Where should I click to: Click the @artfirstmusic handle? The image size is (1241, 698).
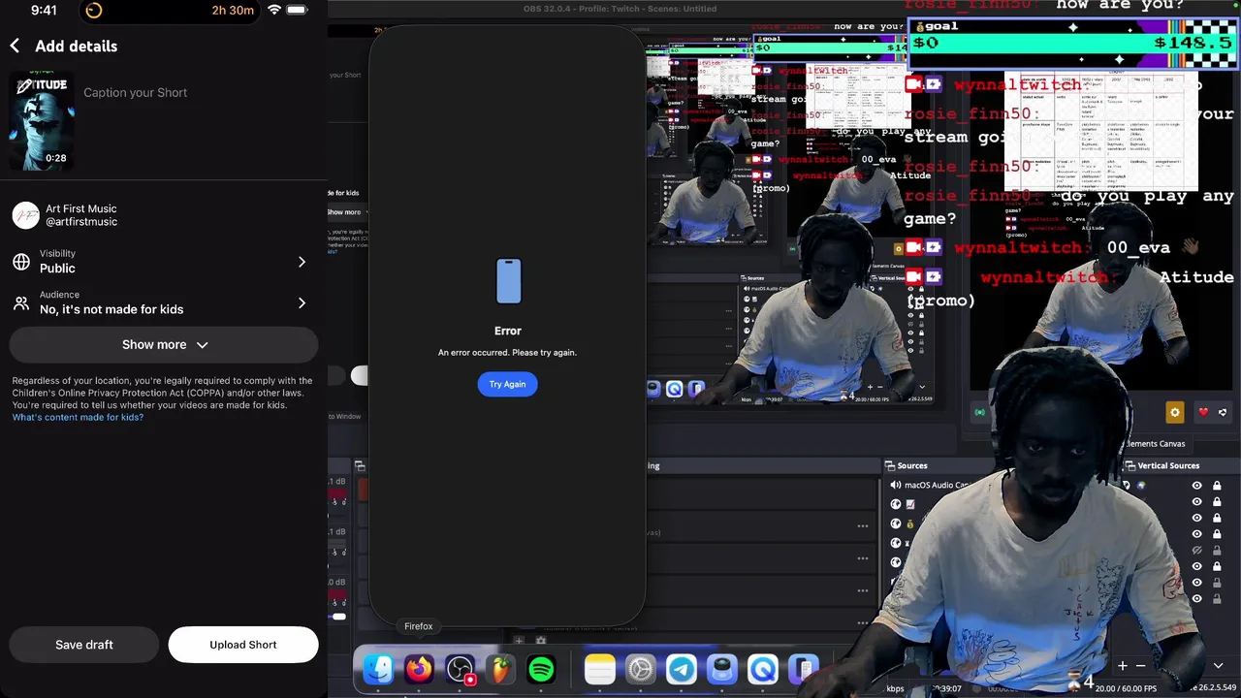pyautogui.click(x=81, y=222)
